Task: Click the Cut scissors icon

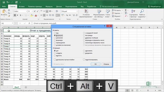Action: (9, 10)
